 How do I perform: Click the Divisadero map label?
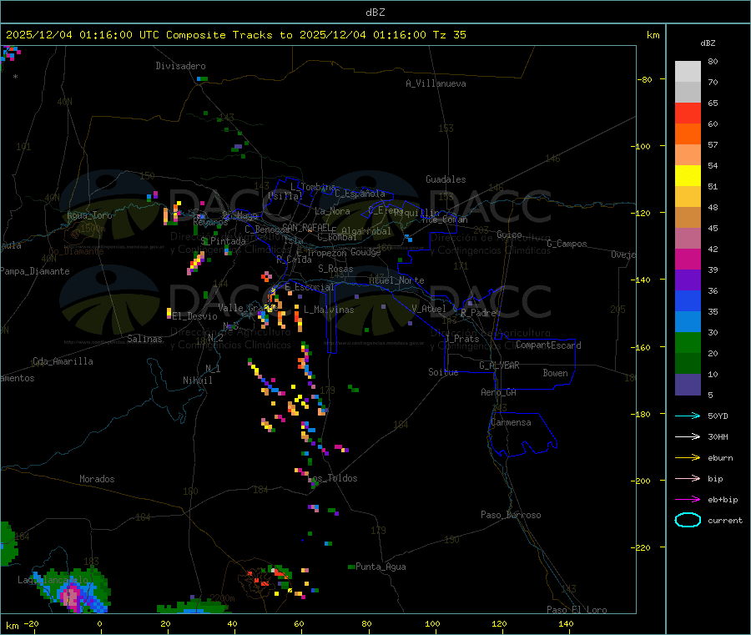point(180,66)
